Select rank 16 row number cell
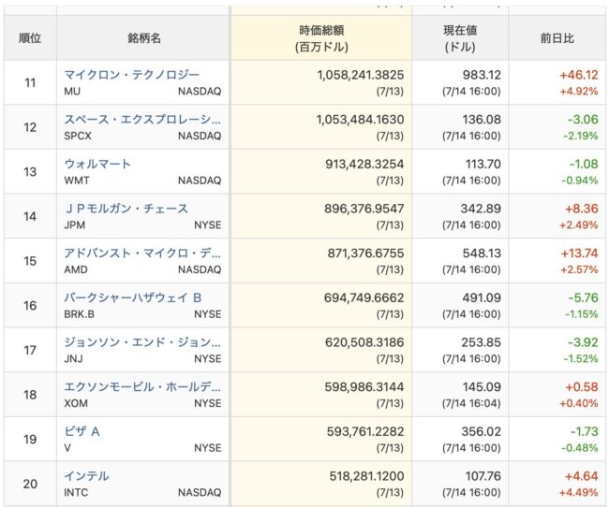Screen dimensions: 609x507 click(30, 306)
